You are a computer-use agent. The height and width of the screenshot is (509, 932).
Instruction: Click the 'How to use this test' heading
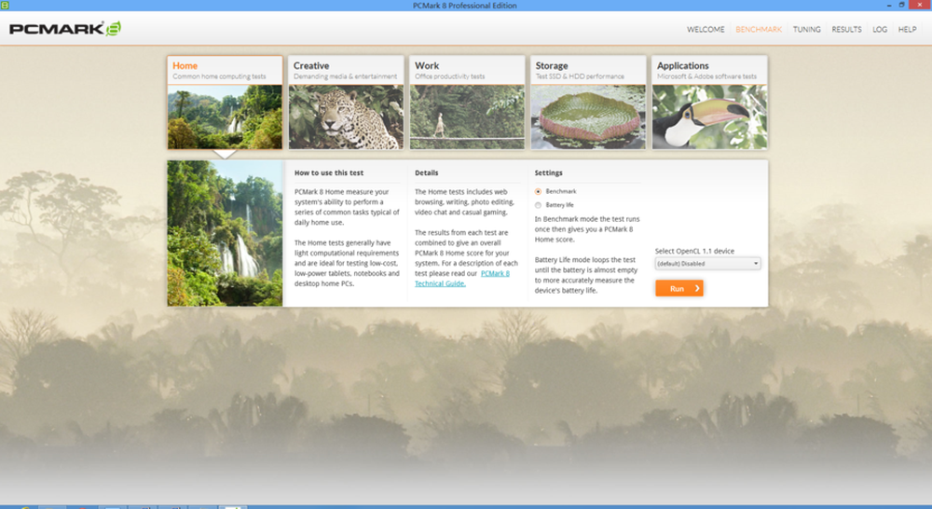tap(329, 173)
